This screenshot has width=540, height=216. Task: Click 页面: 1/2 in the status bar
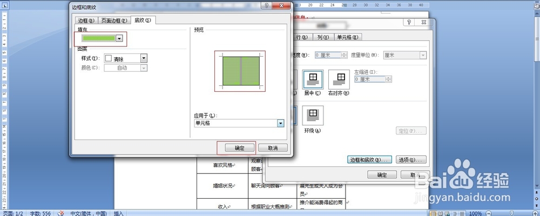pos(12,214)
